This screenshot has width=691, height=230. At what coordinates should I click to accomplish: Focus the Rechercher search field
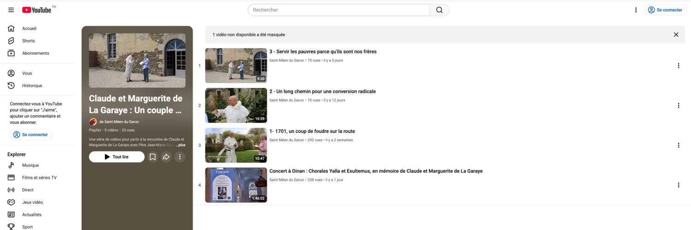click(339, 10)
